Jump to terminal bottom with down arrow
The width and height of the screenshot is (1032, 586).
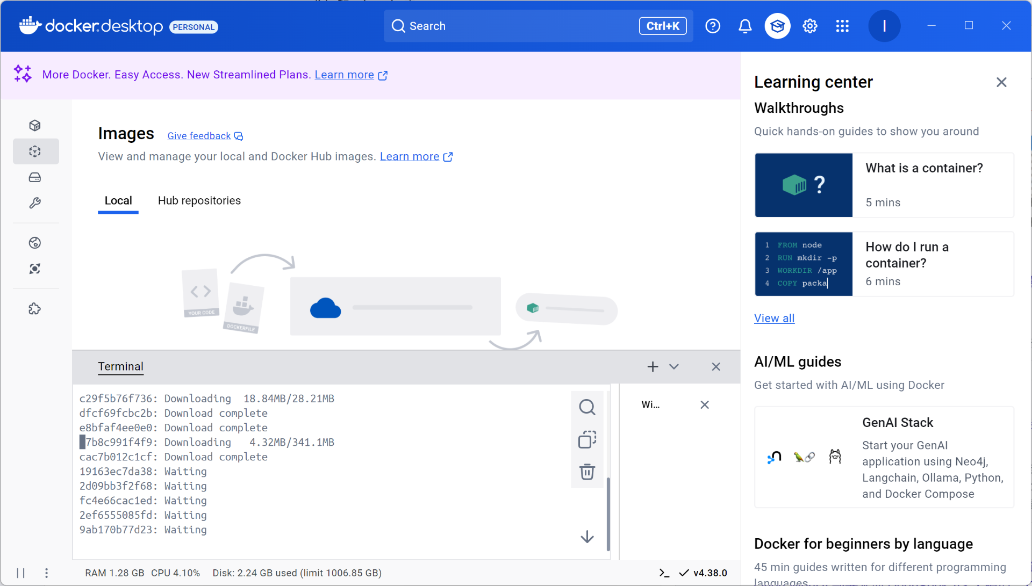click(x=587, y=537)
